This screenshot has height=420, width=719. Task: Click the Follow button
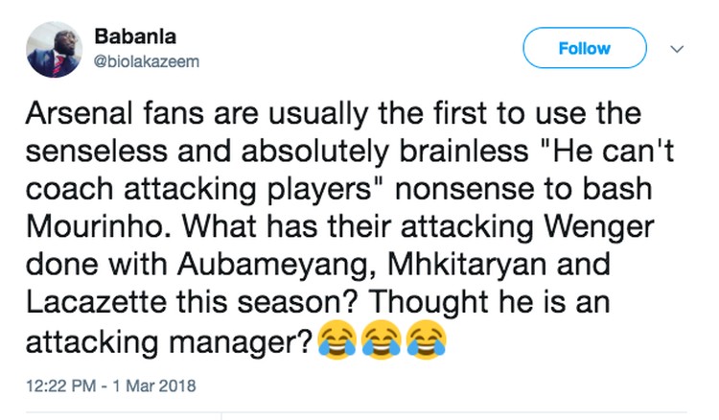click(x=585, y=48)
